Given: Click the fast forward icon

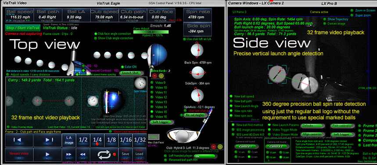Looking at the screenshot, I should 68,154.
